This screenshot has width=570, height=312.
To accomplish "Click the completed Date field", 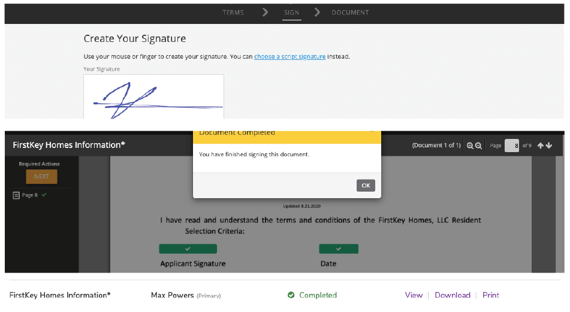I will (x=339, y=249).
